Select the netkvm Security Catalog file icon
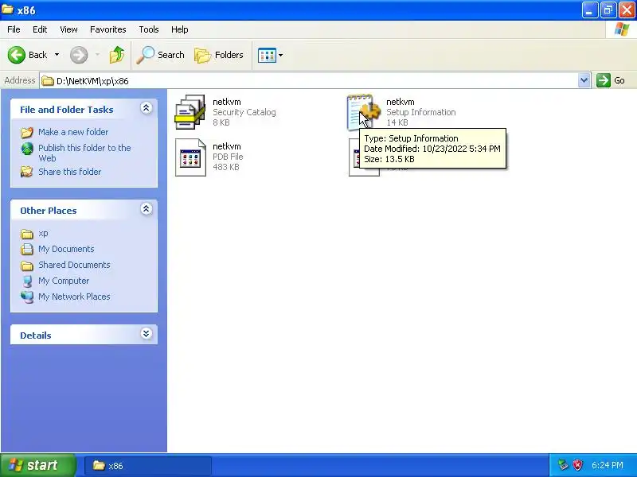Image resolution: width=637 pixels, height=477 pixels. pos(190,112)
